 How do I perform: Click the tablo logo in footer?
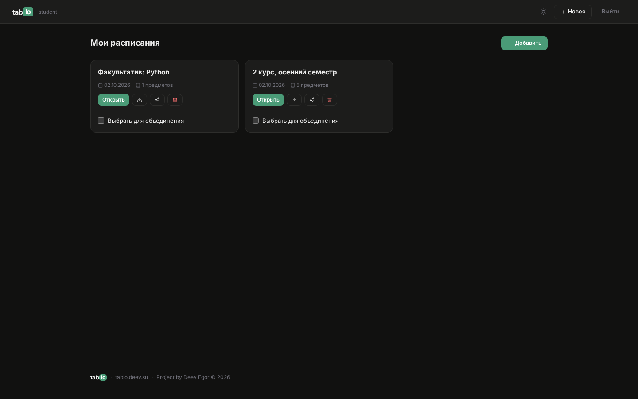pos(98,377)
